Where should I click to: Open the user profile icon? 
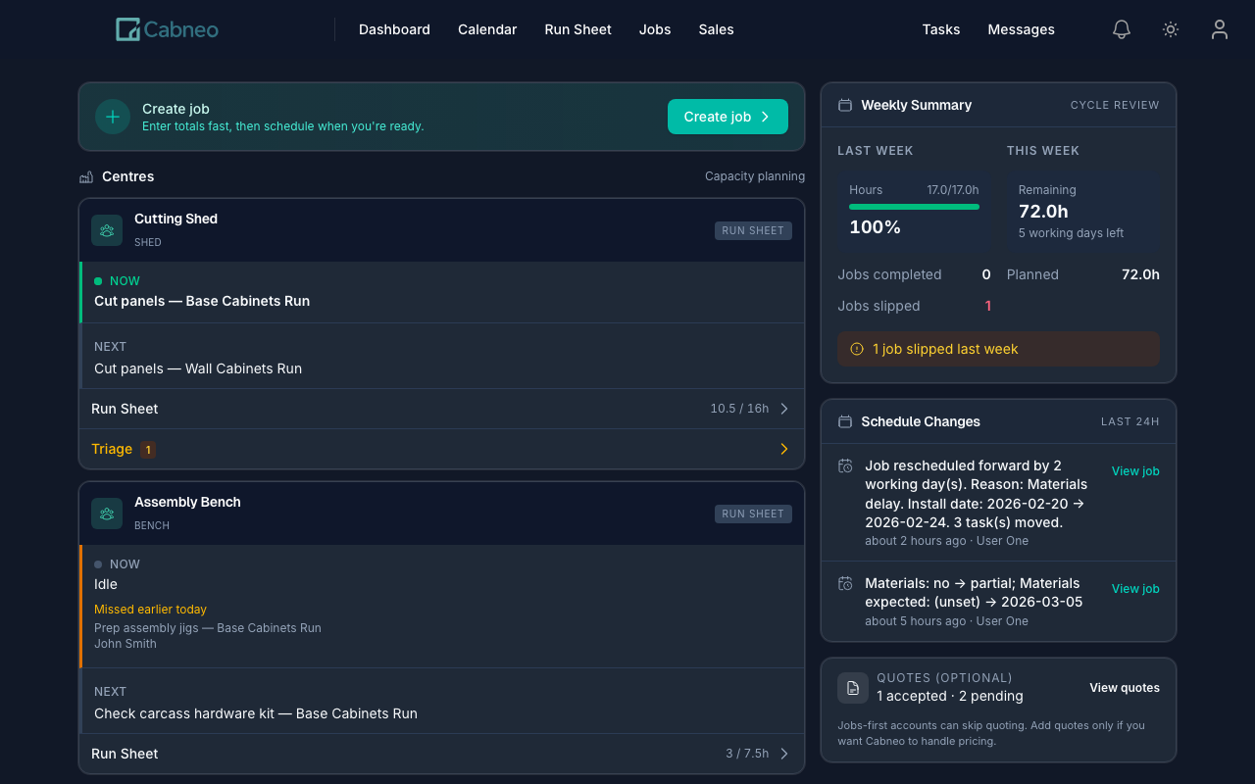pos(1219,29)
